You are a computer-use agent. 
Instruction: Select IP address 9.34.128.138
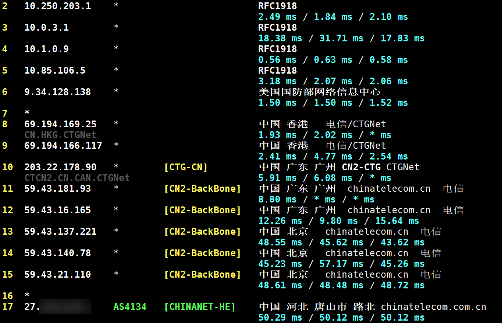click(x=58, y=92)
